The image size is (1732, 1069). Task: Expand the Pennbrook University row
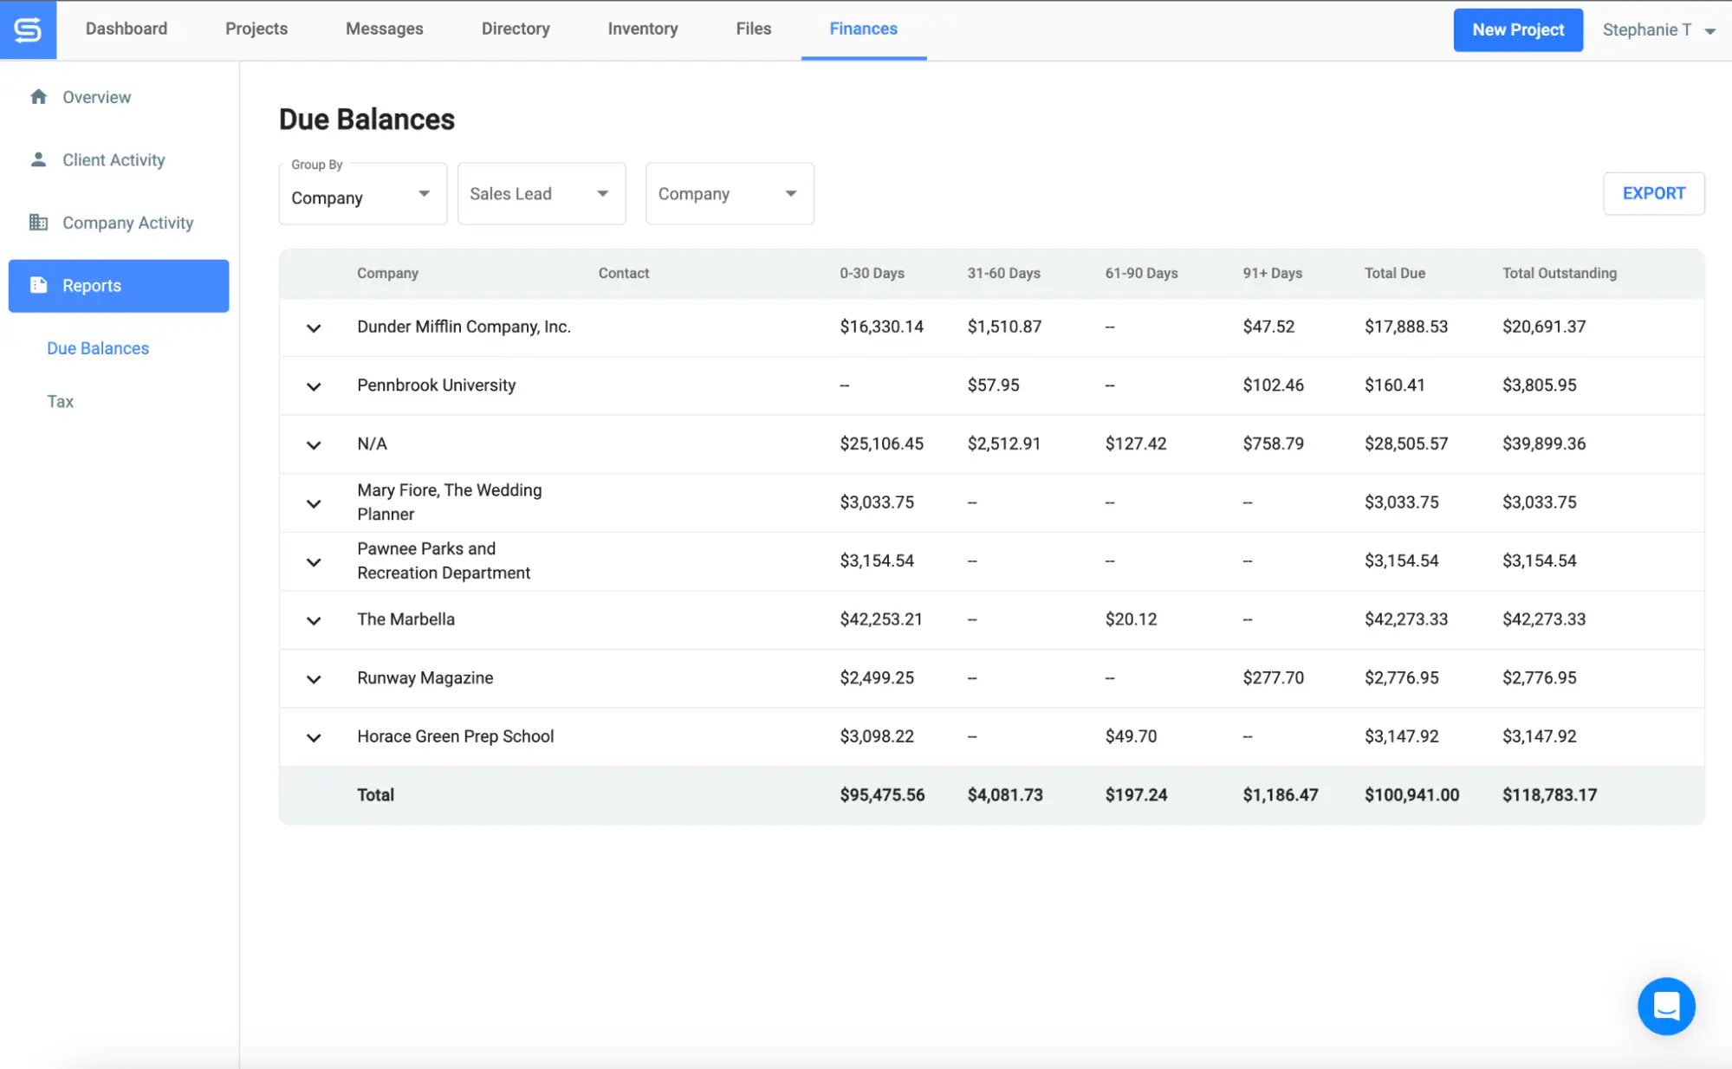click(314, 386)
